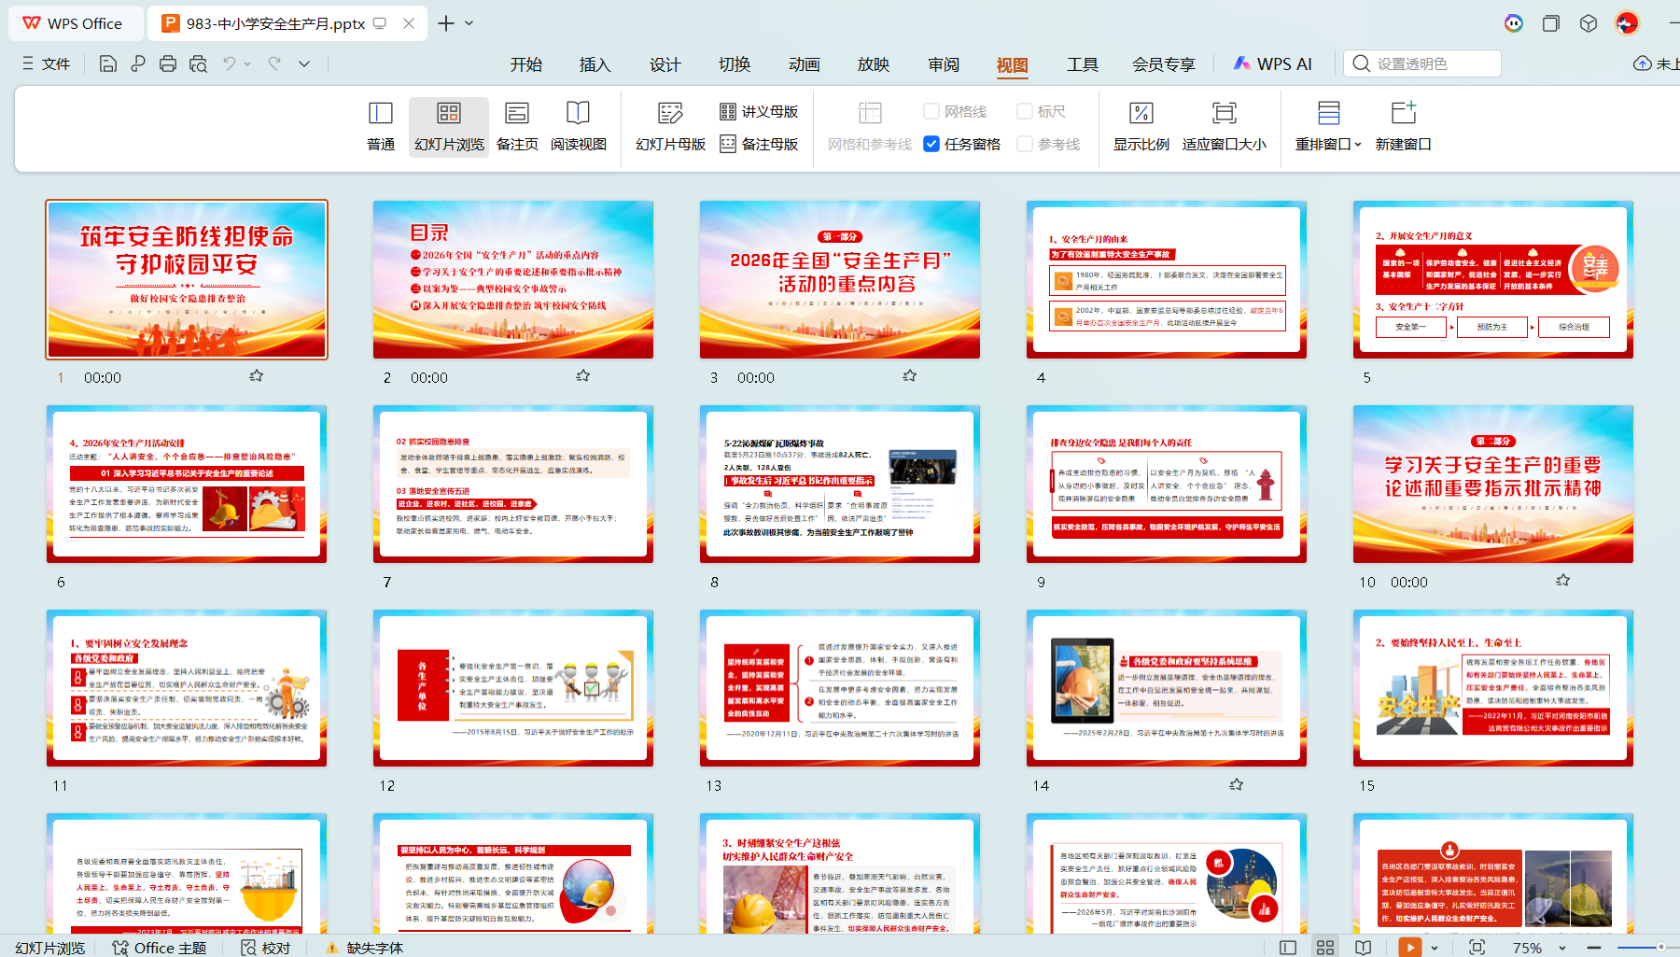Open 切换 ribbon tab
Image resolution: width=1680 pixels, height=957 pixels.
(x=735, y=63)
